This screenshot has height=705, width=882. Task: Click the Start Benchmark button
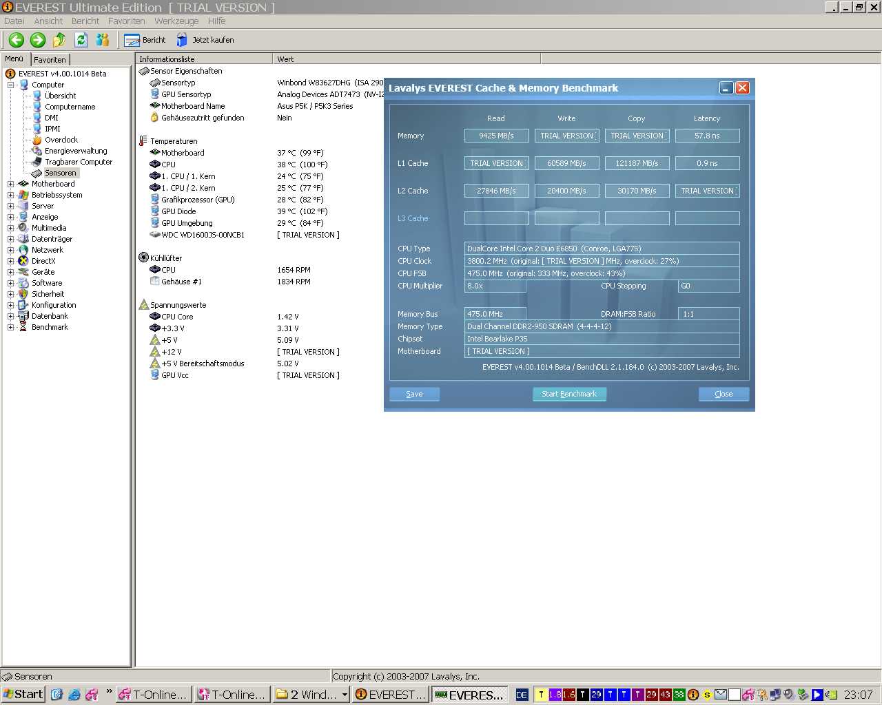tap(569, 394)
